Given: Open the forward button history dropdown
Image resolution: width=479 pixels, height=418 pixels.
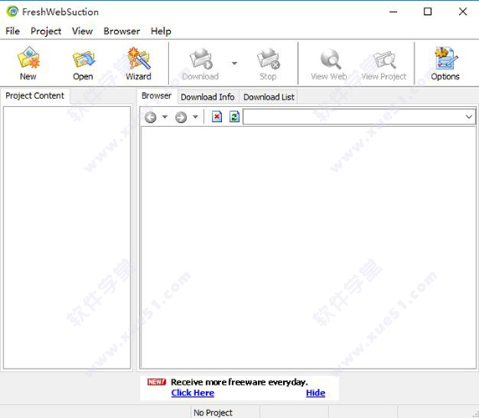Looking at the screenshot, I should (x=195, y=117).
